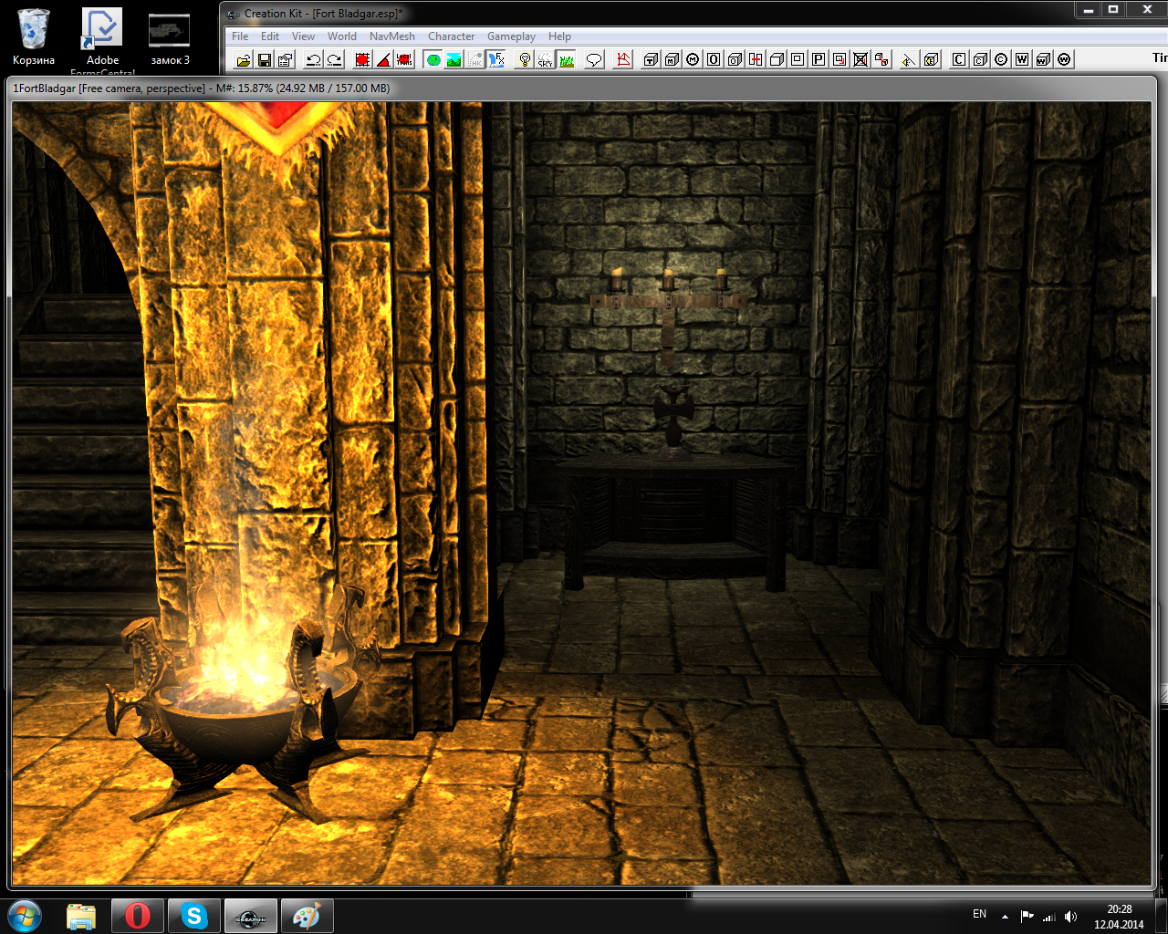
Task: Select the замок 3 desktop file
Action: [170, 37]
